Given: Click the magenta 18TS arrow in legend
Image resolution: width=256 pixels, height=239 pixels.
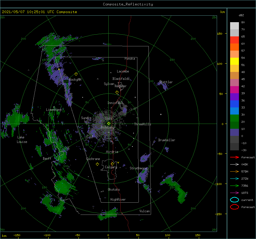Looking at the screenshot, I should (x=234, y=193).
